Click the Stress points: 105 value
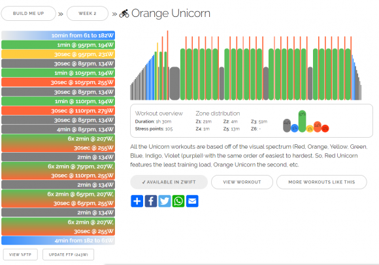The image size is (379, 265). [x=154, y=129]
